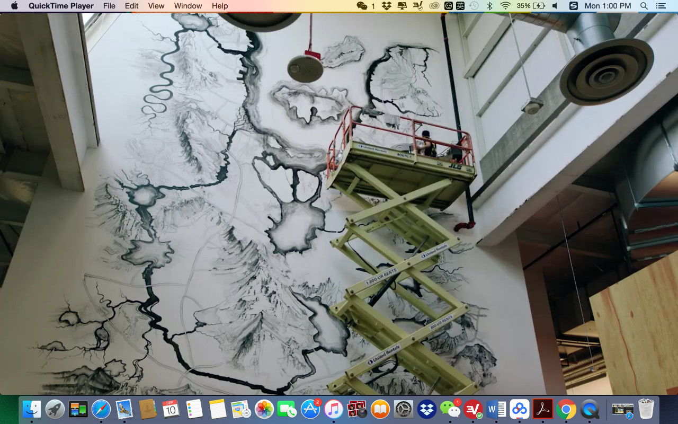
Task: Open WeChat in the dock
Action: tap(450, 409)
